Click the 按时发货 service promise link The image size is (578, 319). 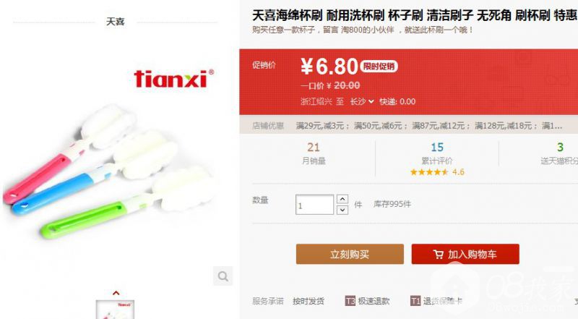(309, 301)
